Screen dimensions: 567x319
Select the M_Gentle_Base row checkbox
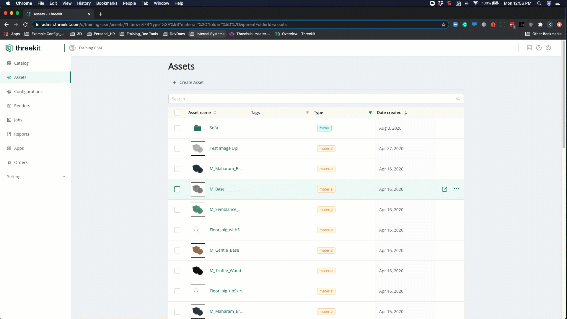pos(177,250)
